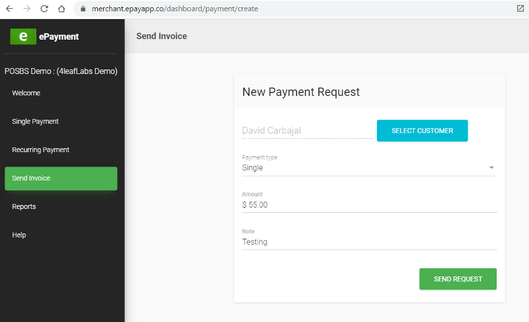Go to the browser home icon
The height and width of the screenshot is (322, 529).
click(61, 9)
